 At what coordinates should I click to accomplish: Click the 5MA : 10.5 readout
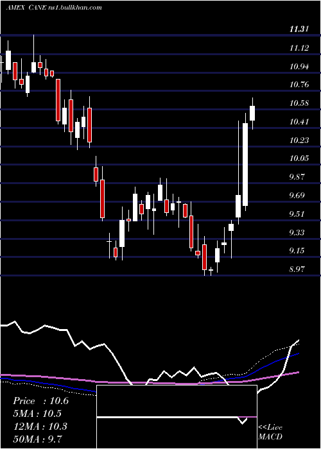tap(37, 414)
